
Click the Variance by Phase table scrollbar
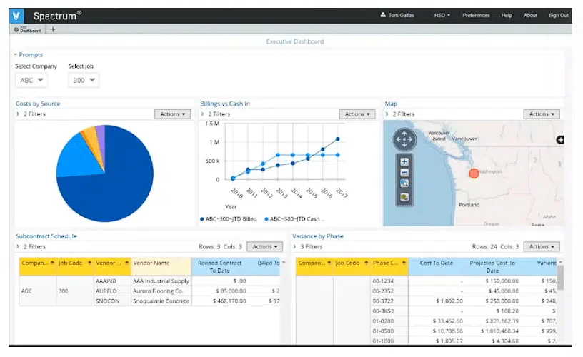(x=560, y=277)
